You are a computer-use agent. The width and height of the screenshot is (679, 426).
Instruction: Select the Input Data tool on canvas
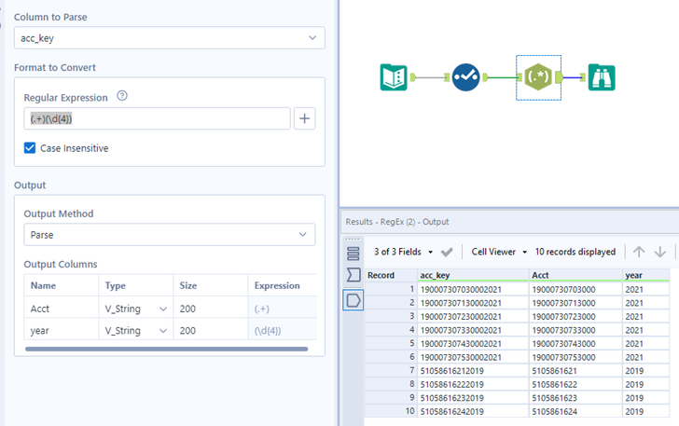click(394, 77)
